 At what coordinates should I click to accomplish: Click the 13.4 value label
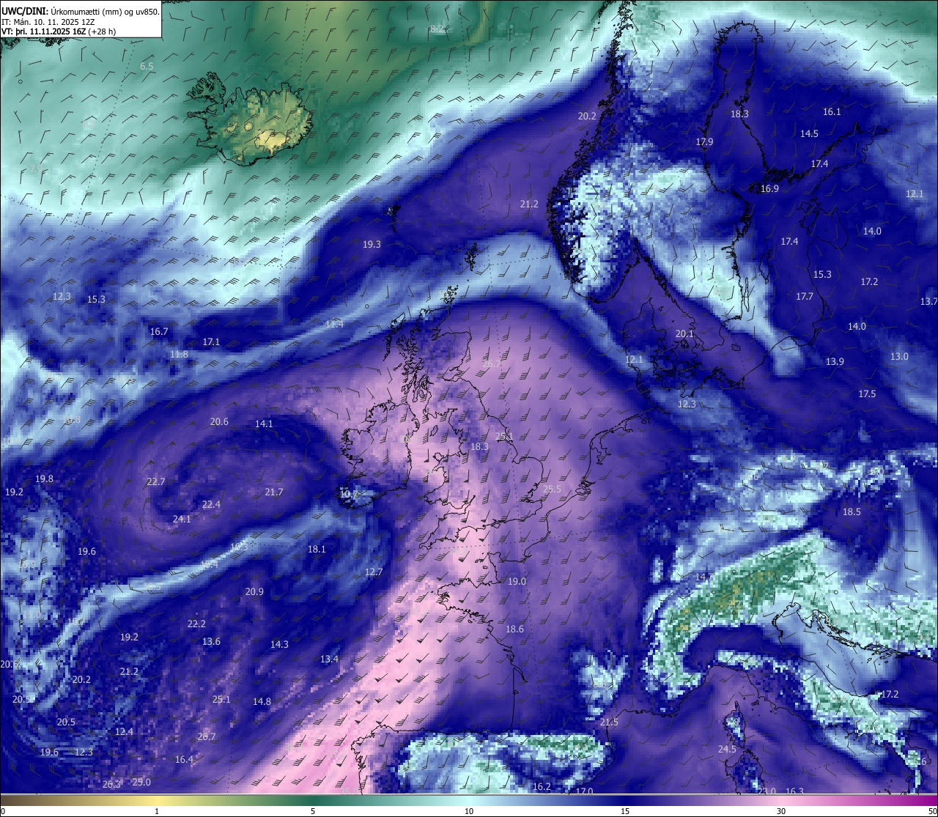(329, 659)
